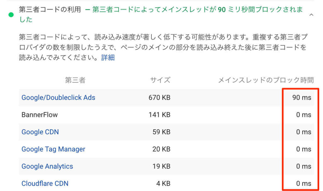Open Google/Doubleclick Ads link

tap(58, 98)
